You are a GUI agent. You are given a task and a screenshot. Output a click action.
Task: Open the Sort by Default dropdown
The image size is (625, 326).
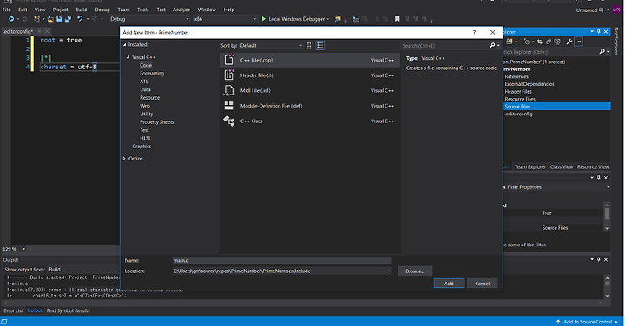271,46
